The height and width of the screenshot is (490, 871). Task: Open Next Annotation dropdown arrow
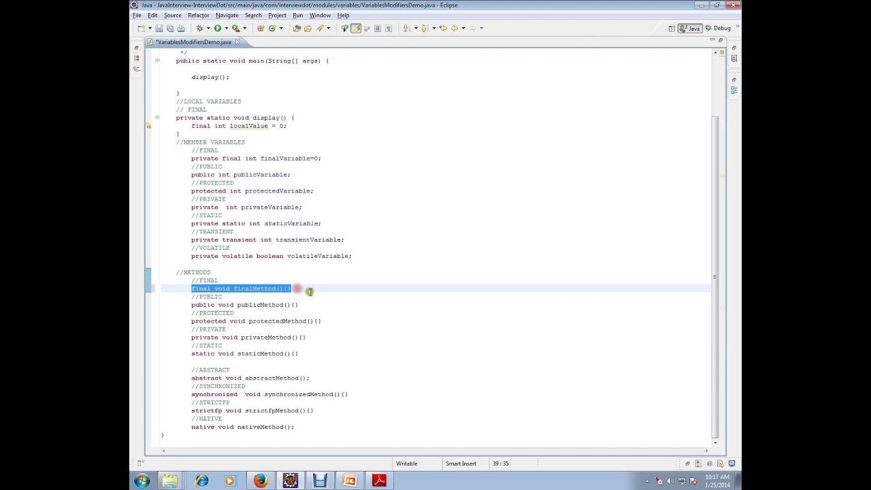[416, 28]
